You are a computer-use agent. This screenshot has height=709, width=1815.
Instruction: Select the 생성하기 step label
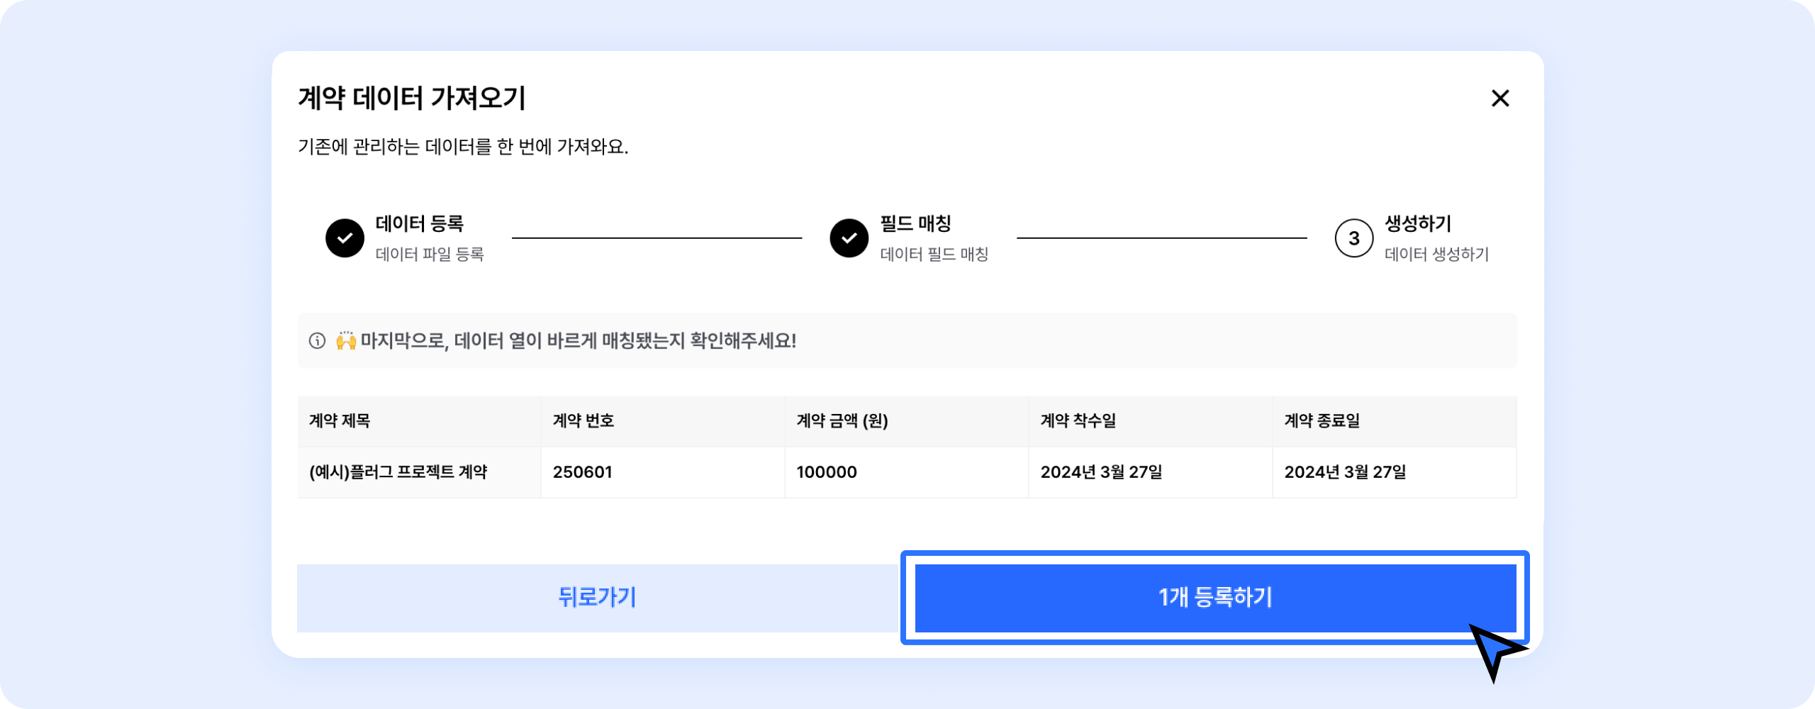click(x=1418, y=224)
